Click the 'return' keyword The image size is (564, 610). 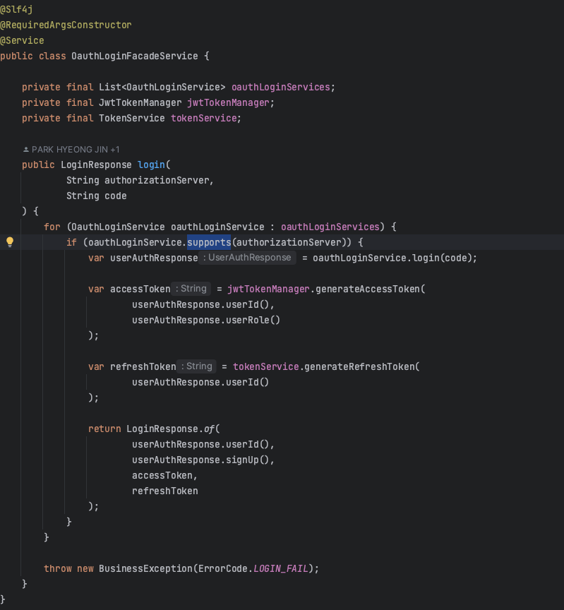(104, 429)
